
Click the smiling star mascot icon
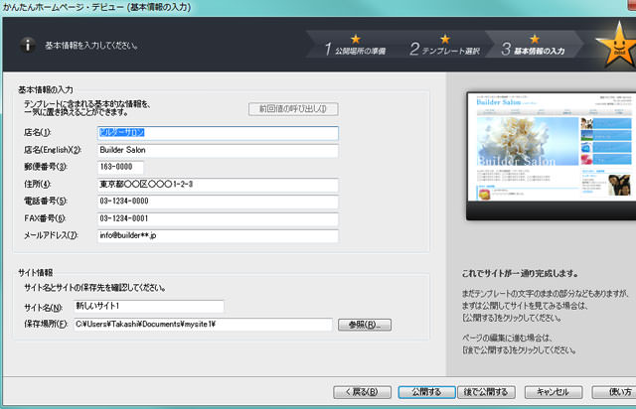click(x=616, y=46)
